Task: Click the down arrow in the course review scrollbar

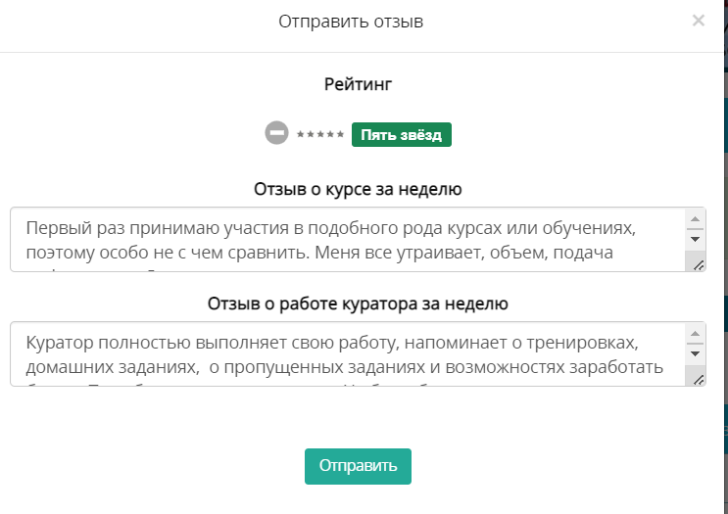Action: pyautogui.click(x=695, y=239)
